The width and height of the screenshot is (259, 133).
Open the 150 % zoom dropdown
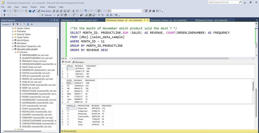(69, 58)
